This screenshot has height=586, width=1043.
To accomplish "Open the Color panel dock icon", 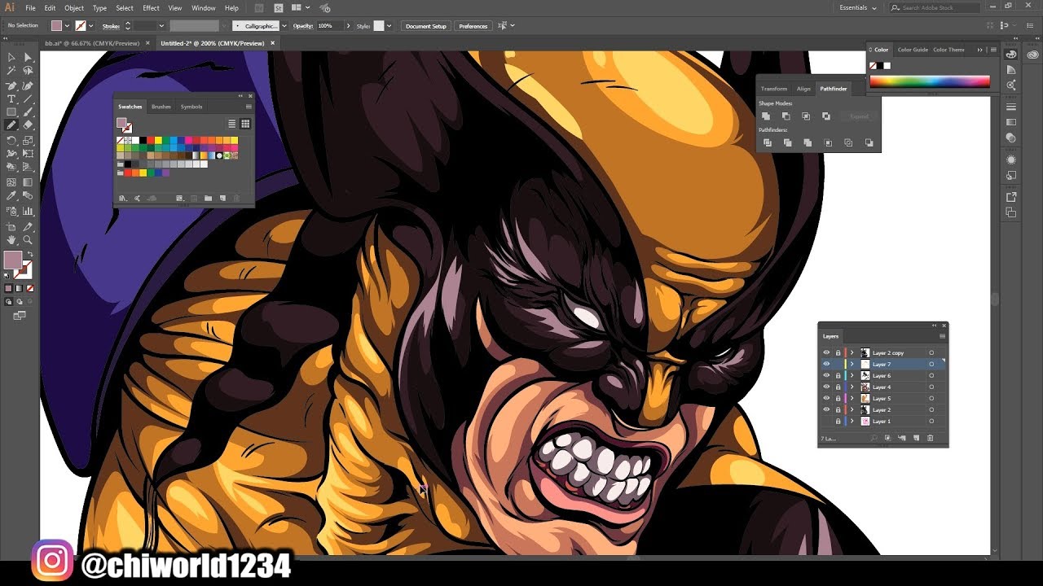I will click(1011, 55).
